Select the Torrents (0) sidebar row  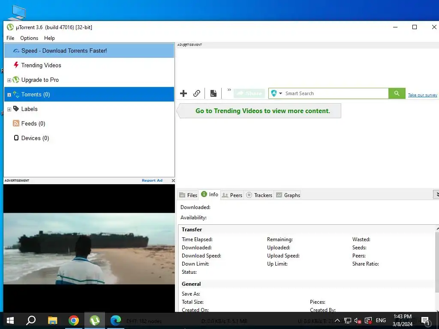89,94
